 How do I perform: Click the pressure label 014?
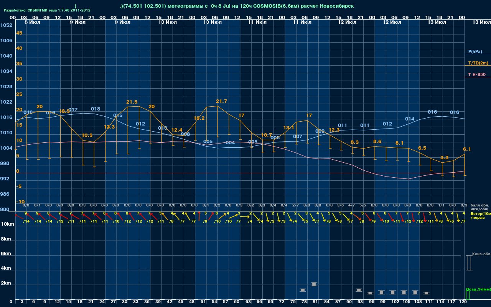[x=410, y=119]
